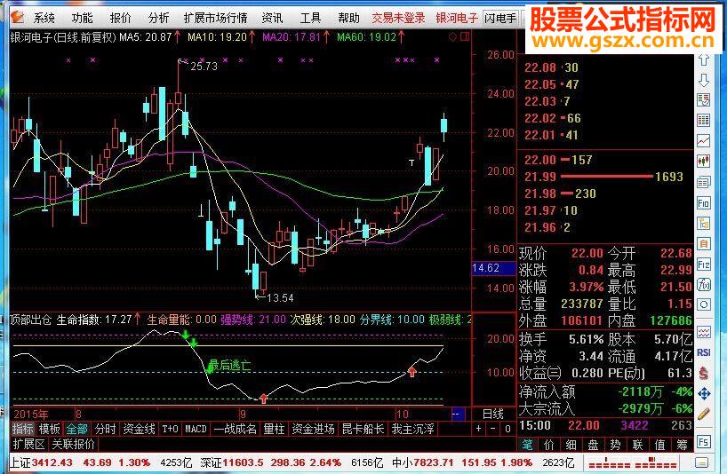The width and height of the screenshot is (727, 474).
Task: Open the colored grid table icon
Action: pos(704,121)
